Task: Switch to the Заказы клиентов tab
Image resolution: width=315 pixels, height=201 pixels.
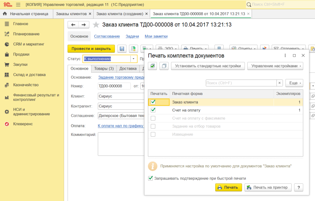Action: coord(71,14)
